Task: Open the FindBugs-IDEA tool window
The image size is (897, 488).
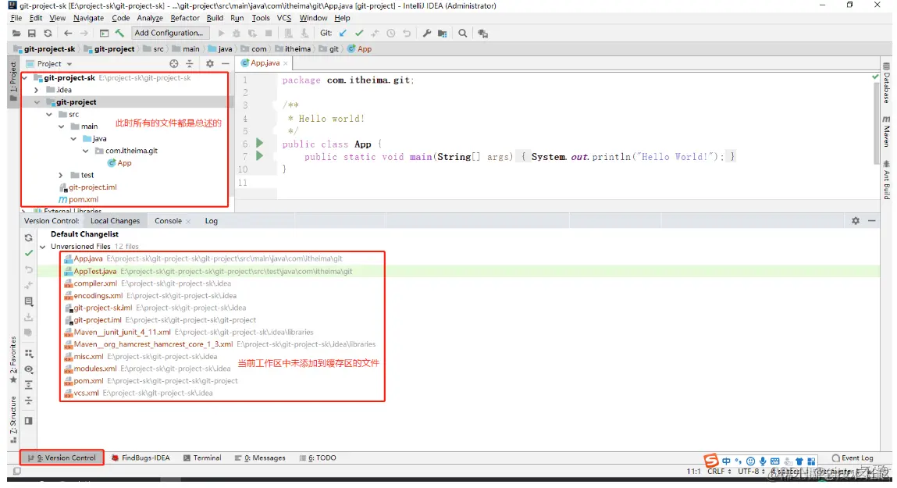Action: [x=141, y=458]
